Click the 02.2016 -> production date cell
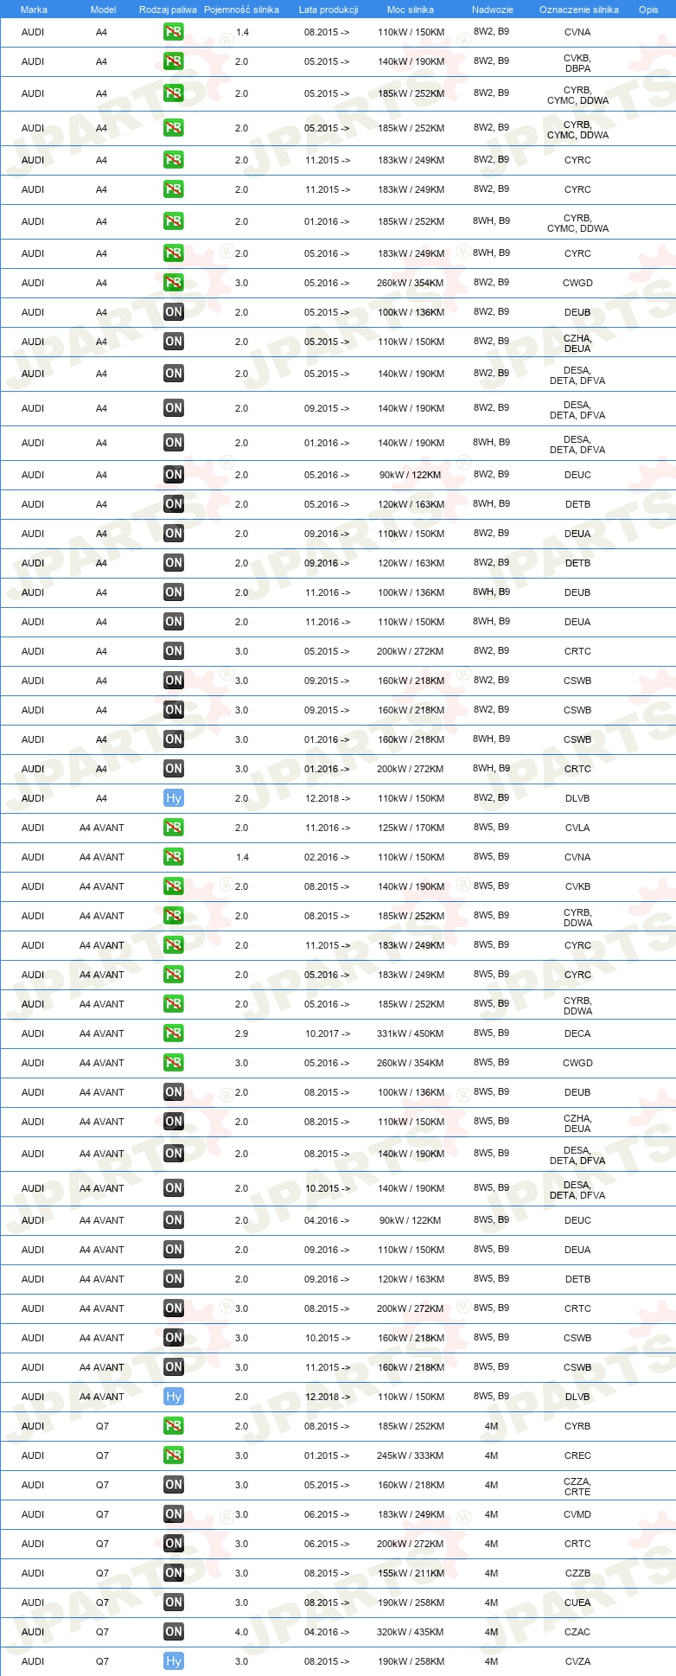This screenshot has height=1676, width=676. point(328,857)
